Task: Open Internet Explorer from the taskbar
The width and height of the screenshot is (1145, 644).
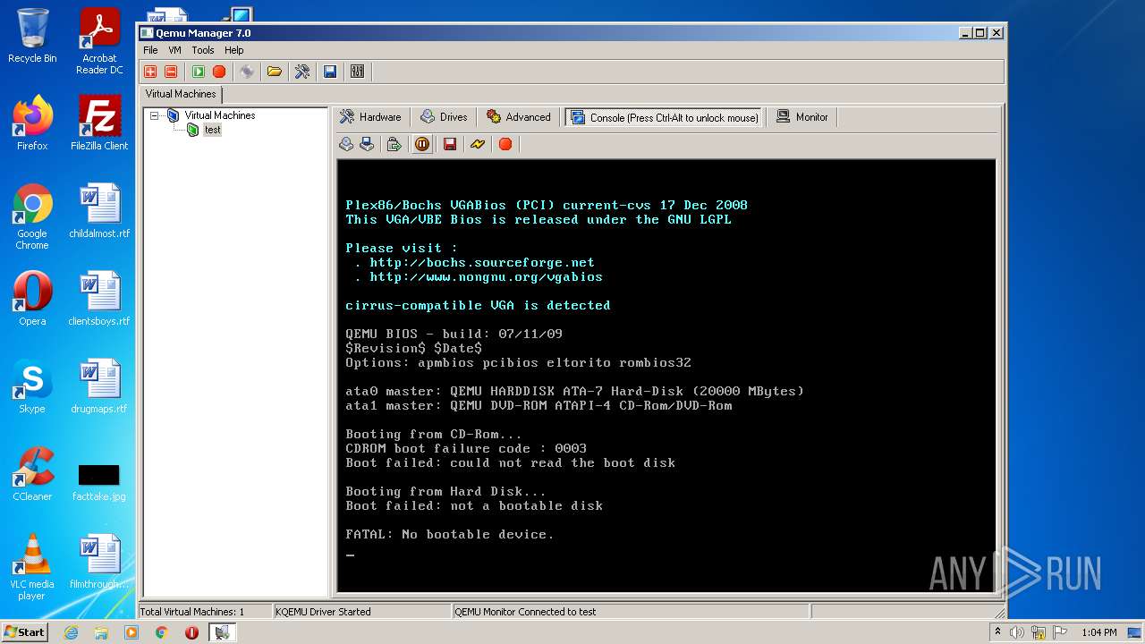Action: click(71, 632)
